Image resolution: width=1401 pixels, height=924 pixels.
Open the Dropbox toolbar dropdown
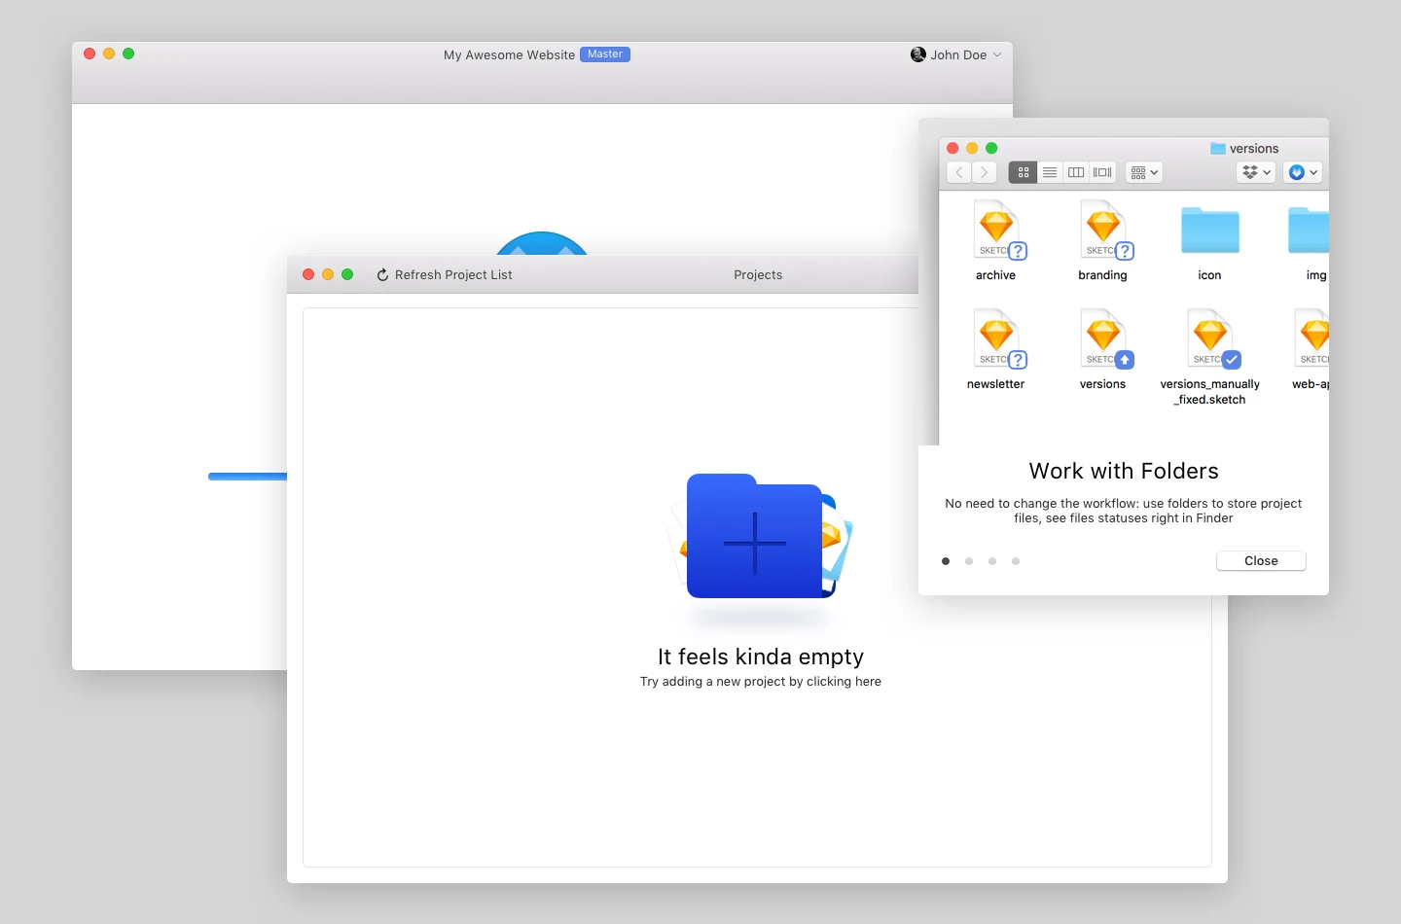point(1256,172)
